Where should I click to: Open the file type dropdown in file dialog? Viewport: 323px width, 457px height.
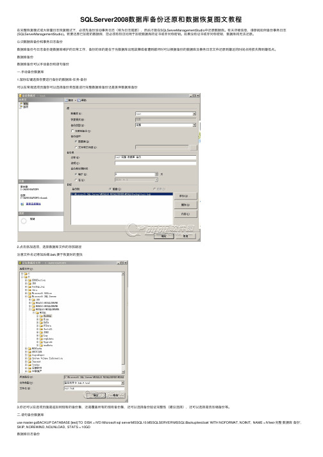point(123,383)
